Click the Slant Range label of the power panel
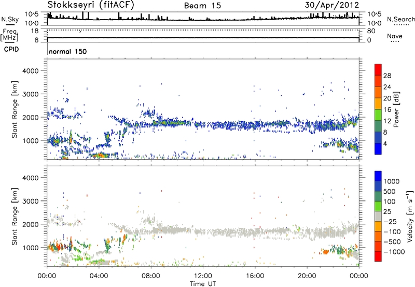This screenshot has height=287, width=415. (x=15, y=109)
